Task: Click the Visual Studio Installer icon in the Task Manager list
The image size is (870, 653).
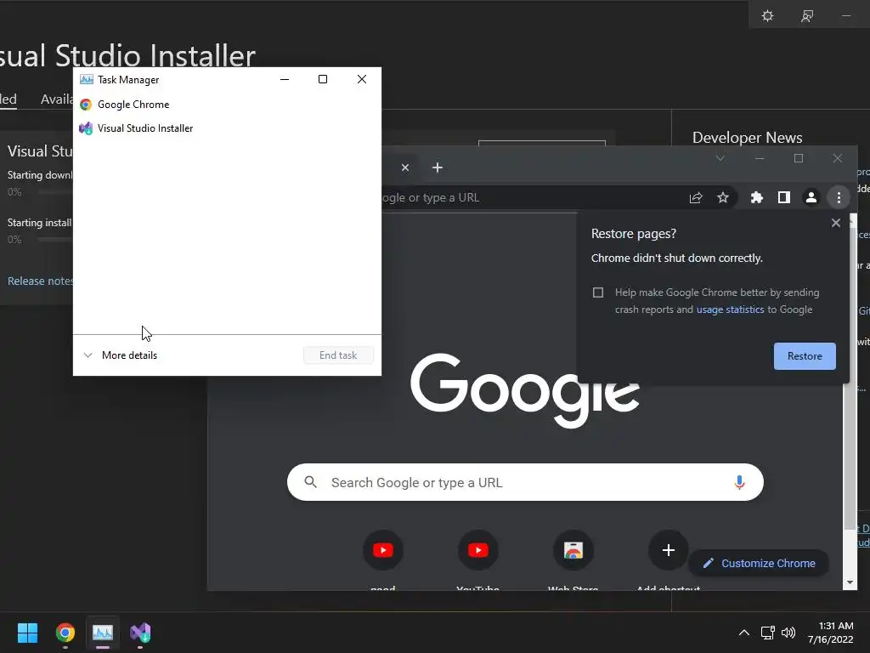Action: [86, 128]
